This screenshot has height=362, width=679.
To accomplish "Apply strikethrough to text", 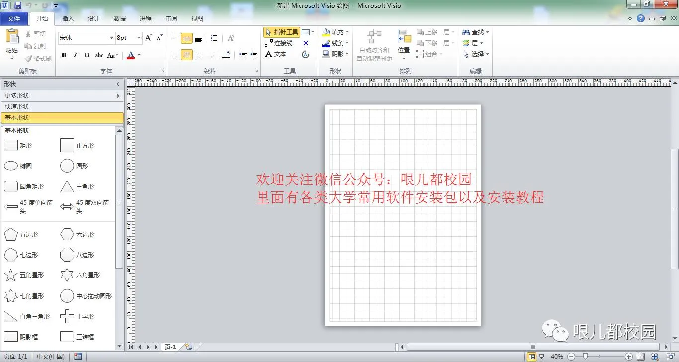I will pyautogui.click(x=99, y=55).
